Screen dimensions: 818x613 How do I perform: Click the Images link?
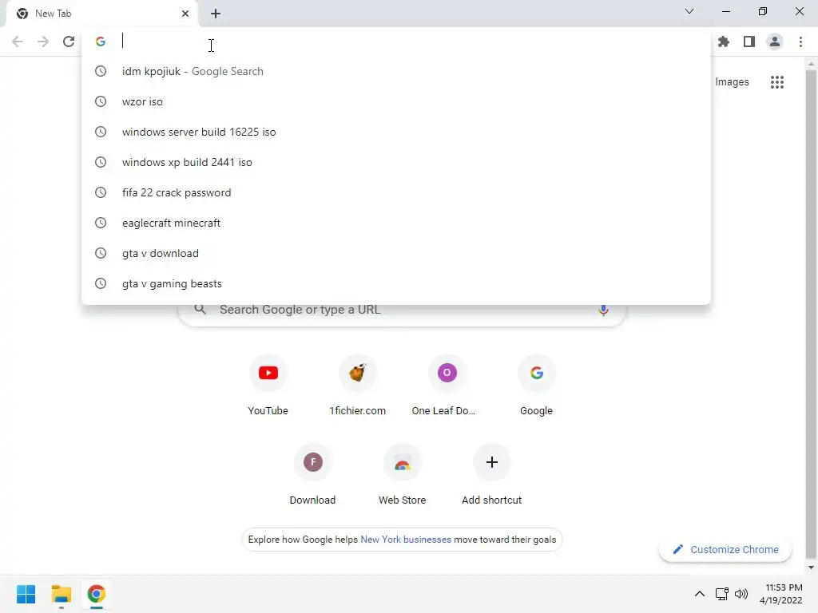pyautogui.click(x=732, y=82)
